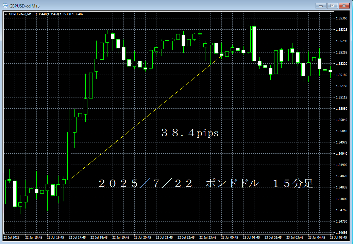Screen dimensions: 353x244
Task: Click price level 1.35010 on price scale
Action: (341, 131)
